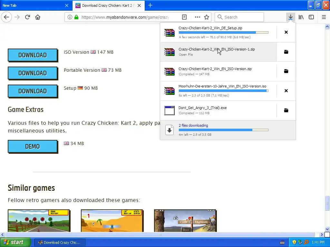Open first similar game thumbnail with red signs

tap(39, 221)
